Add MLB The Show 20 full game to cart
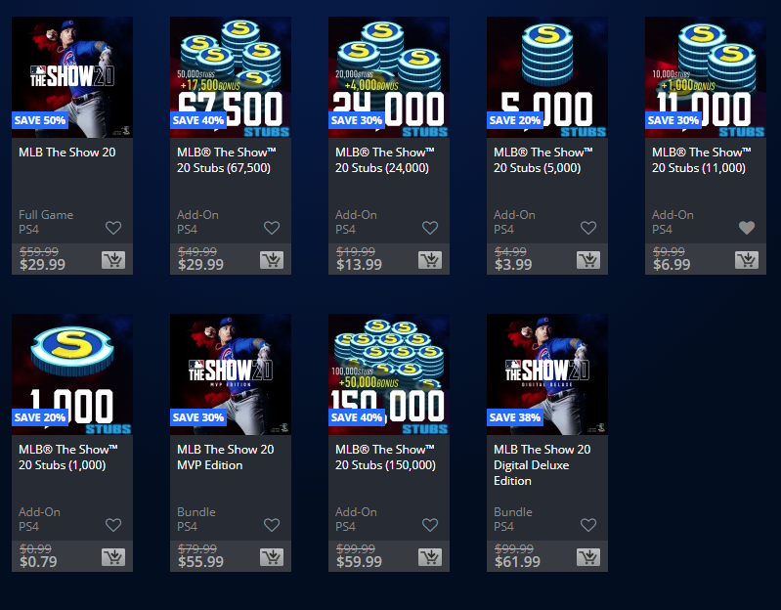This screenshot has width=781, height=610. 113,260
